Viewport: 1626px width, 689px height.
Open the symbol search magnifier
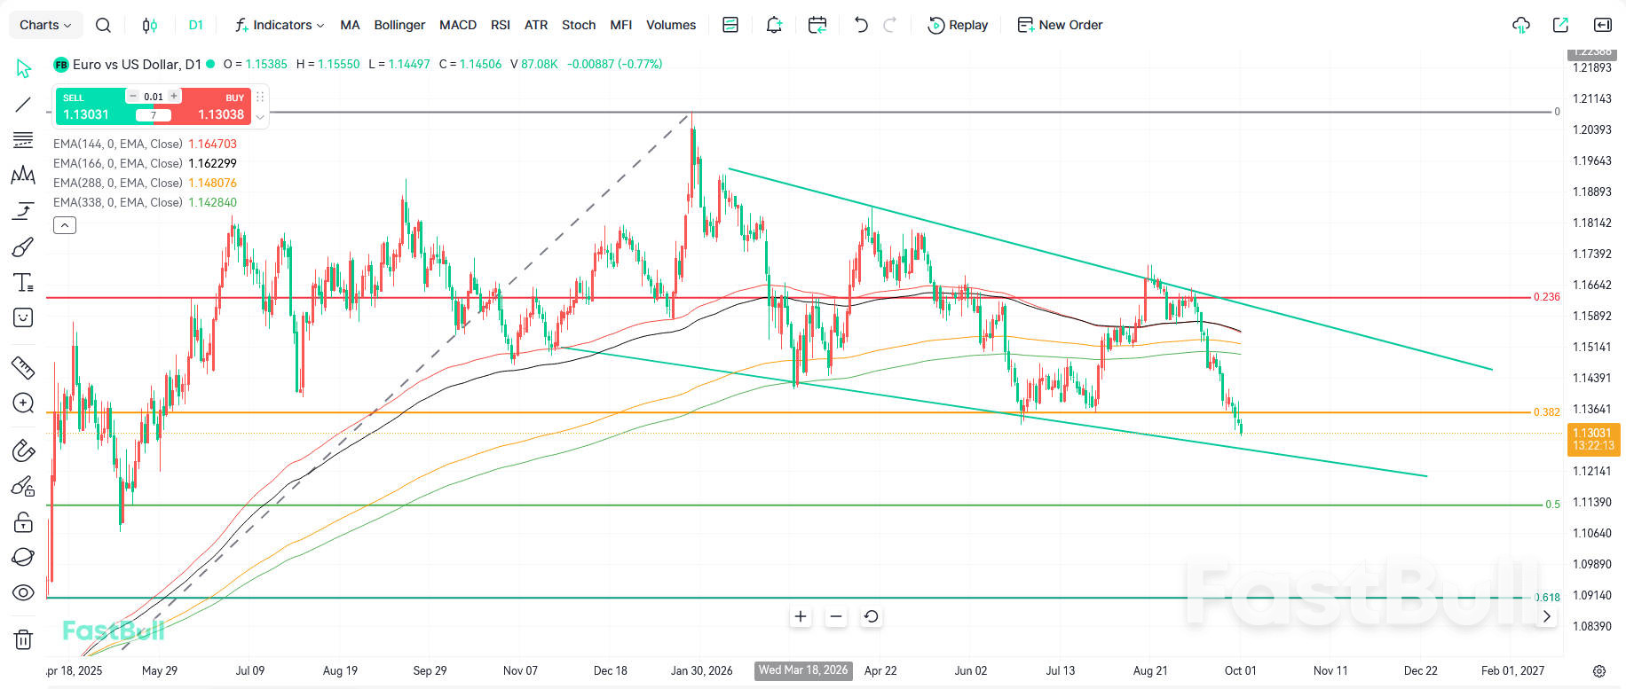[103, 25]
